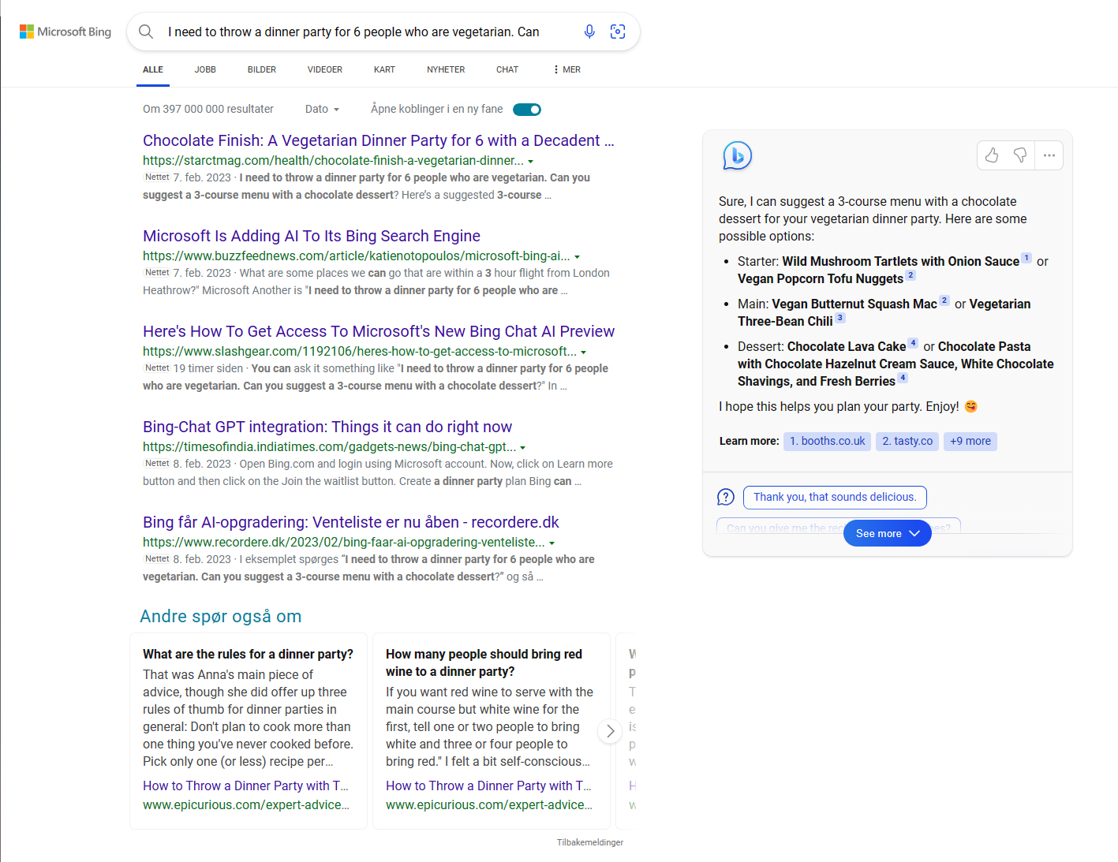Open chat answer more options ellipsis
Image resolution: width=1118 pixels, height=862 pixels.
coord(1049,155)
